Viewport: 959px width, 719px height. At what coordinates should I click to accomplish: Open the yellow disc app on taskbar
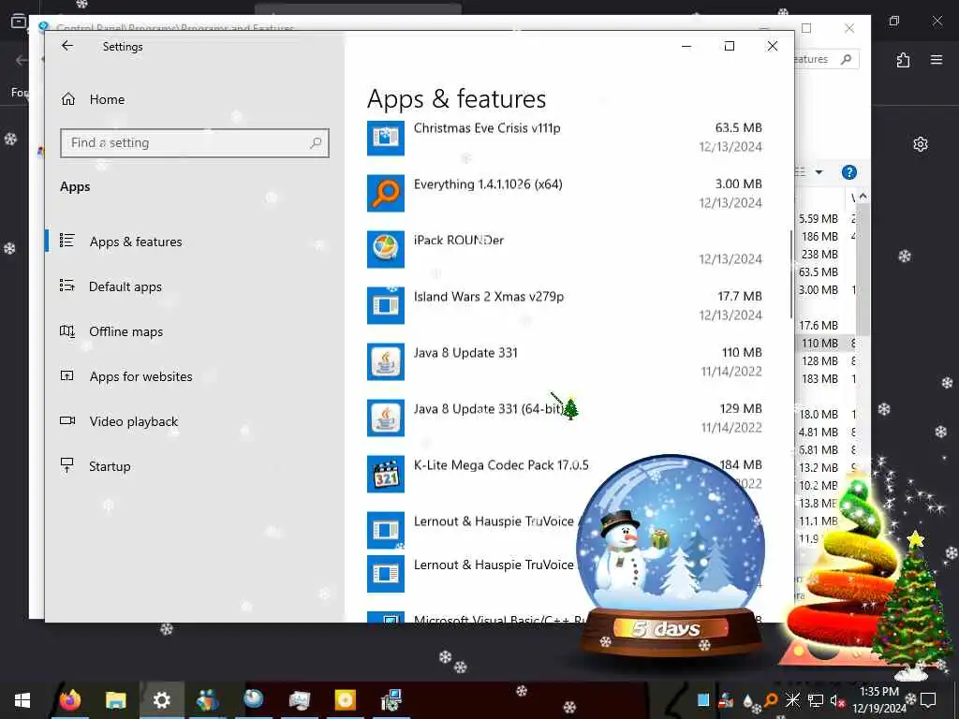pyautogui.click(x=345, y=700)
